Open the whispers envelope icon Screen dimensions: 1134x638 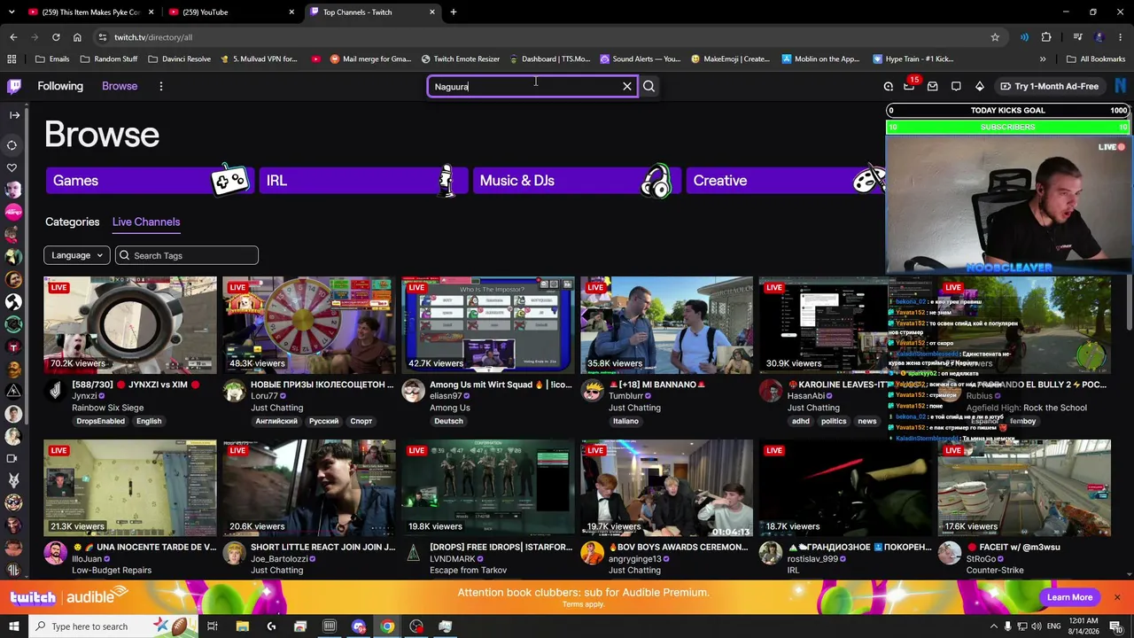(x=933, y=86)
